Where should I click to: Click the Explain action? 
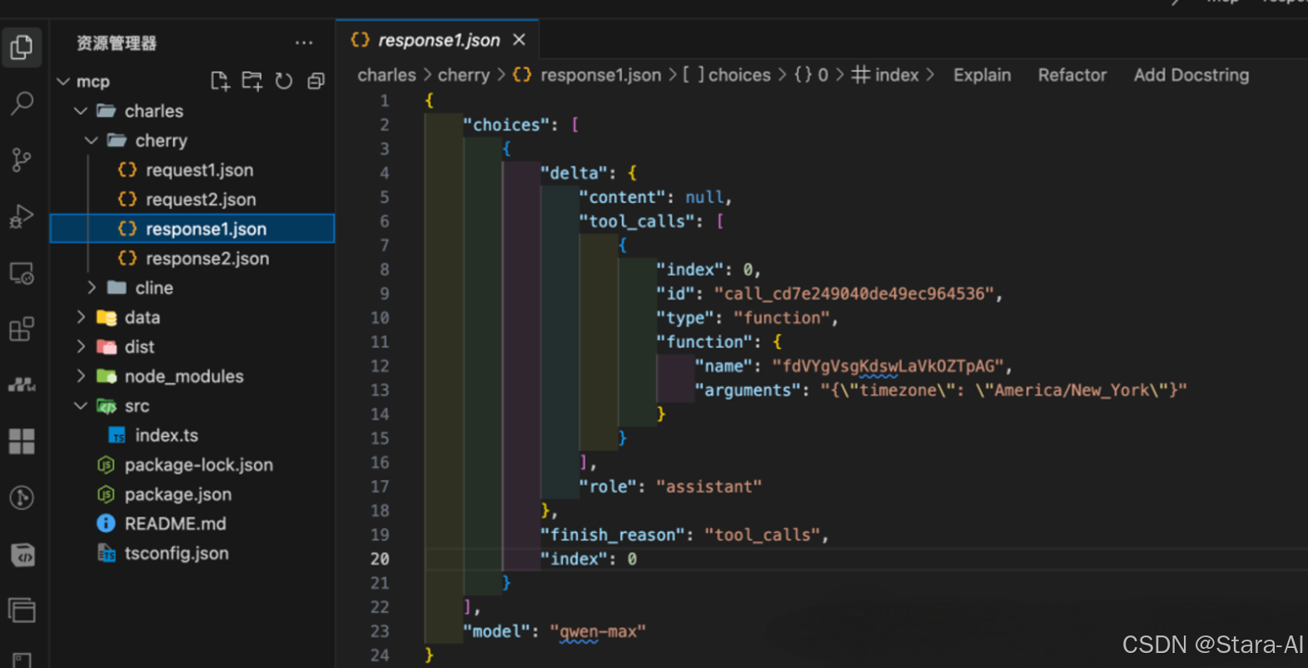coord(982,75)
